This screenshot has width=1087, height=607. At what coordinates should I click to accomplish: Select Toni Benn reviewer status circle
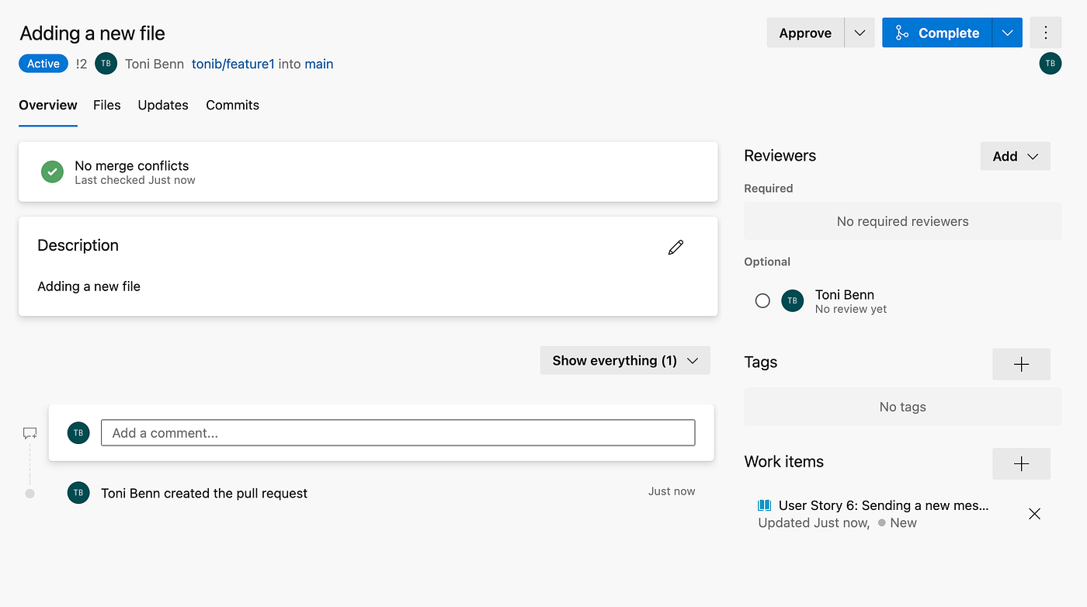(762, 301)
